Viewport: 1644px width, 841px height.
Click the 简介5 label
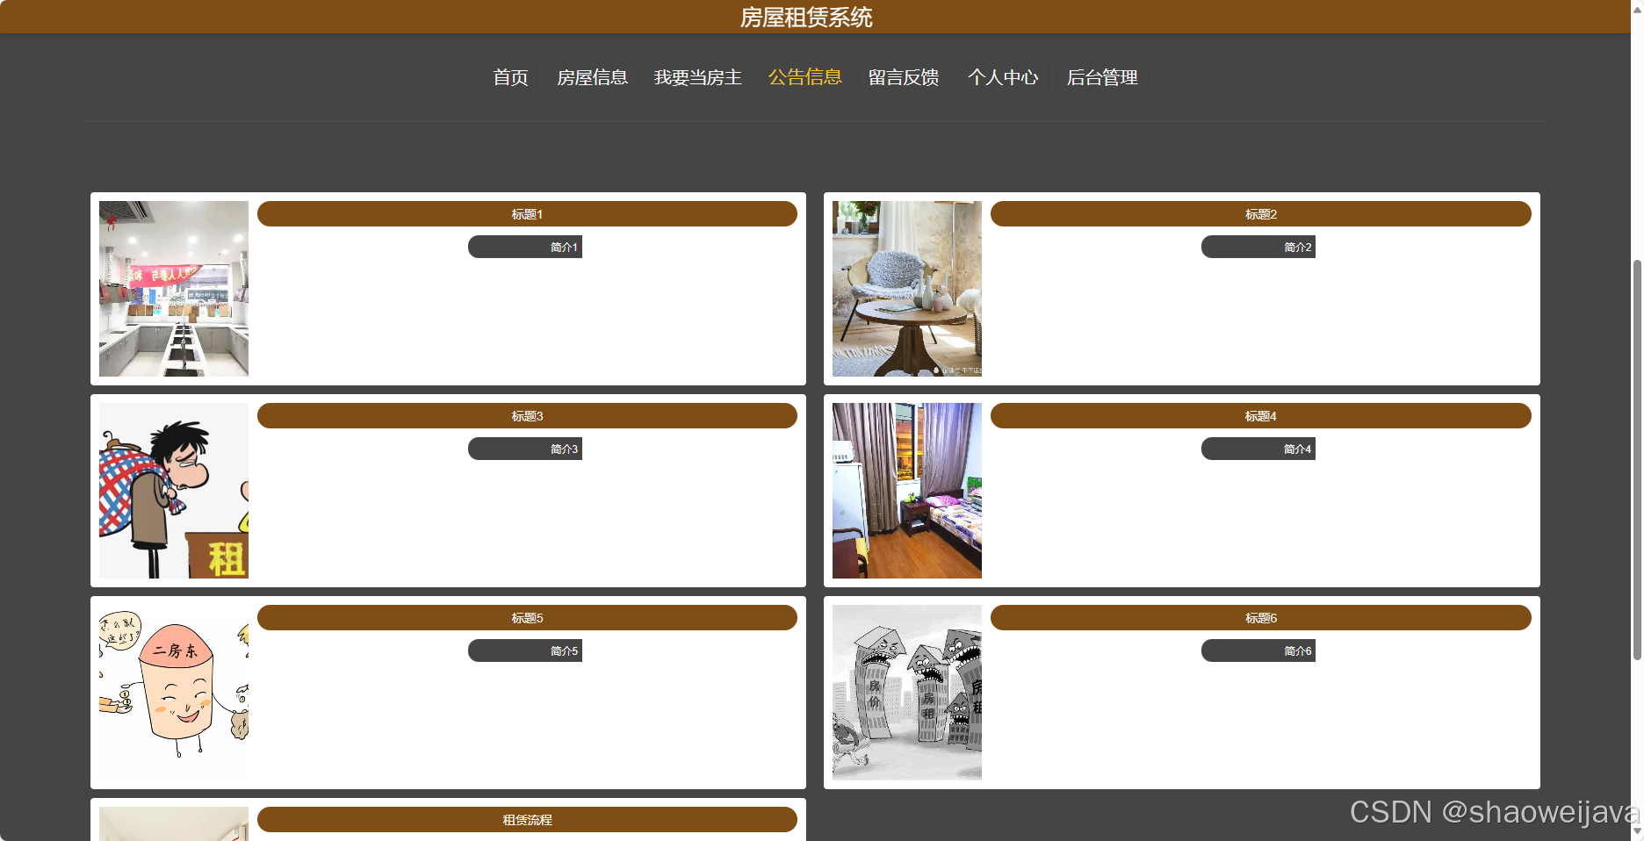coord(525,651)
